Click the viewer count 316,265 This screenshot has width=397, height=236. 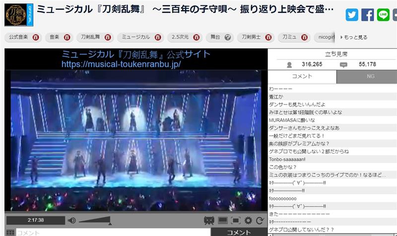[312, 65]
